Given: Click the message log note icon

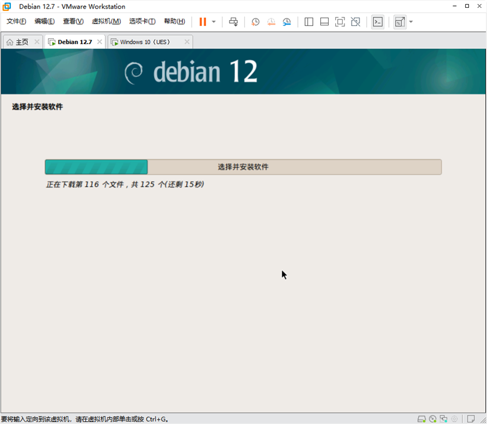Looking at the screenshot, I should click(471, 419).
